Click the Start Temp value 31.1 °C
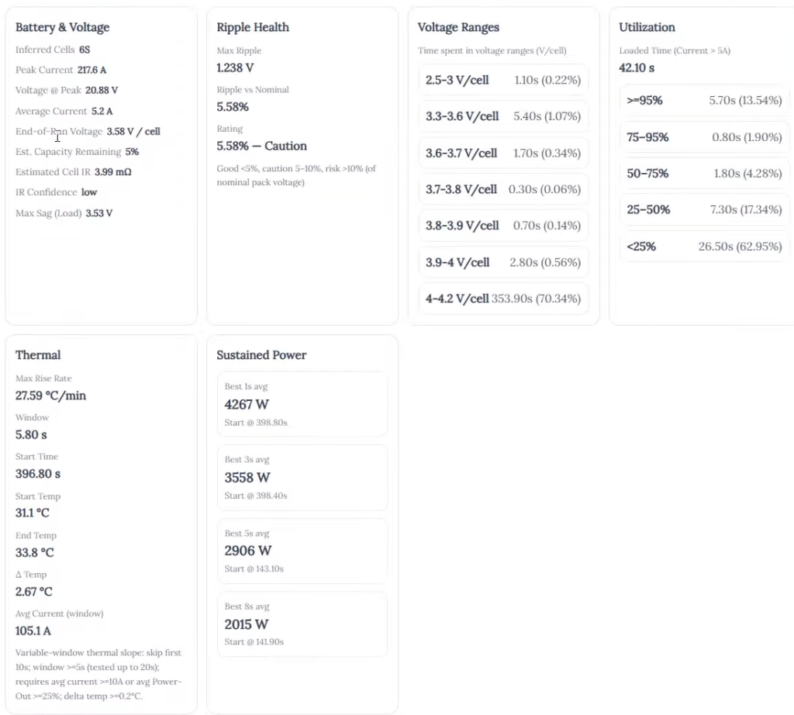The width and height of the screenshot is (794, 715). 33,513
